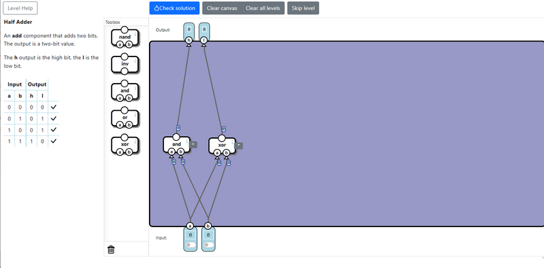This screenshot has height=268, width=544.
Task: Click the inv toolbox gate's bottom input pin
Action: [124, 71]
